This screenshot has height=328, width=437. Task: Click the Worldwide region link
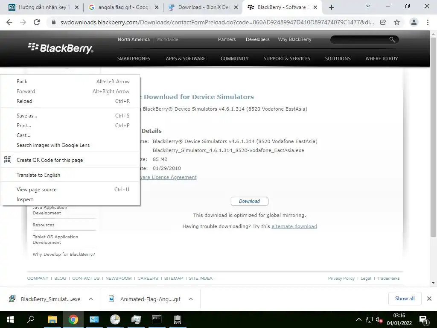coord(167,40)
